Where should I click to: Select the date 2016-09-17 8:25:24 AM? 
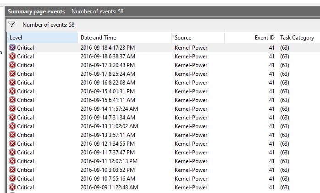pyautogui.click(x=108, y=74)
